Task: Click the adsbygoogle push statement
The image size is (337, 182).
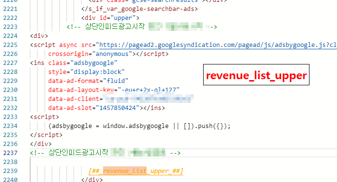Action: [139, 126]
